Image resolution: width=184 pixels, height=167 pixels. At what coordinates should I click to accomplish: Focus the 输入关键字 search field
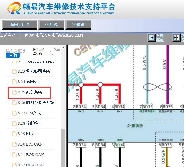pyautogui.click(x=15, y=51)
